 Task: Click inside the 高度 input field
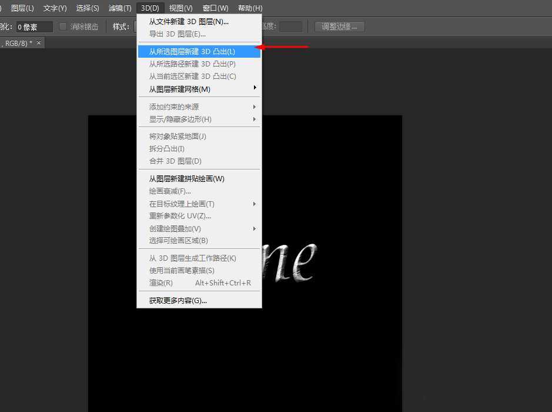(291, 26)
